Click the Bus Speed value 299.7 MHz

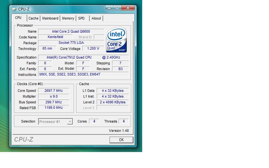click(x=53, y=102)
